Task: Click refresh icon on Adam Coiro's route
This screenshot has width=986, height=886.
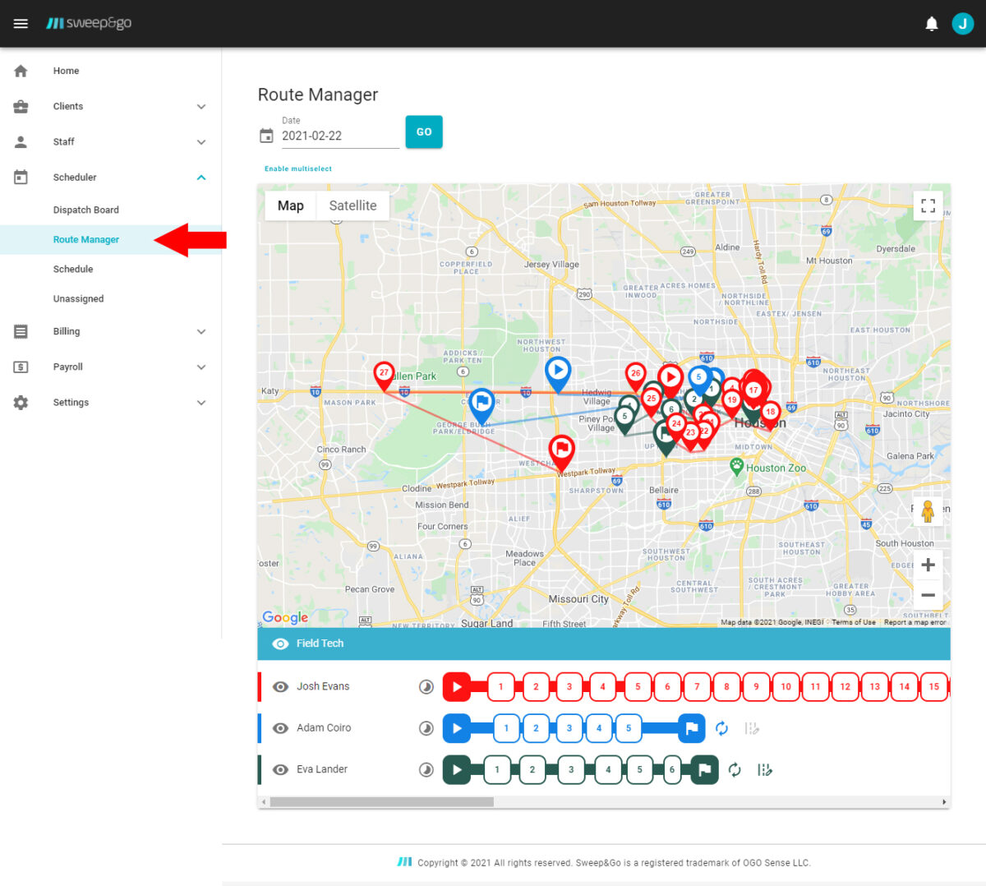Action: pyautogui.click(x=721, y=728)
